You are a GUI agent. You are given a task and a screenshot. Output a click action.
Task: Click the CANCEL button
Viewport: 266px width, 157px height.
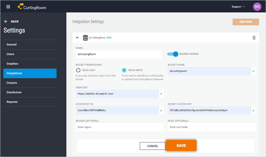[153, 146]
